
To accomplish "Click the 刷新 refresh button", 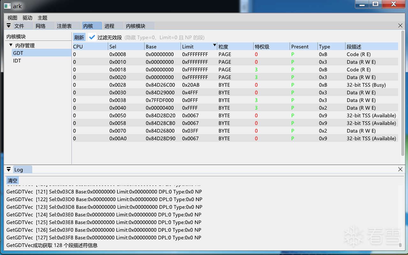I will click(79, 37).
